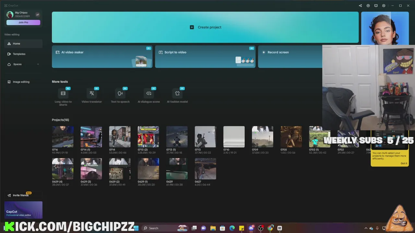Image resolution: width=415 pixels, height=233 pixels.
Task: Open Sticky Notes from the taskbar
Action: pyautogui.click(x=242, y=228)
